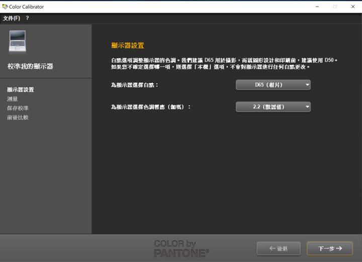Select 測量 step in sidebar

pos(12,99)
